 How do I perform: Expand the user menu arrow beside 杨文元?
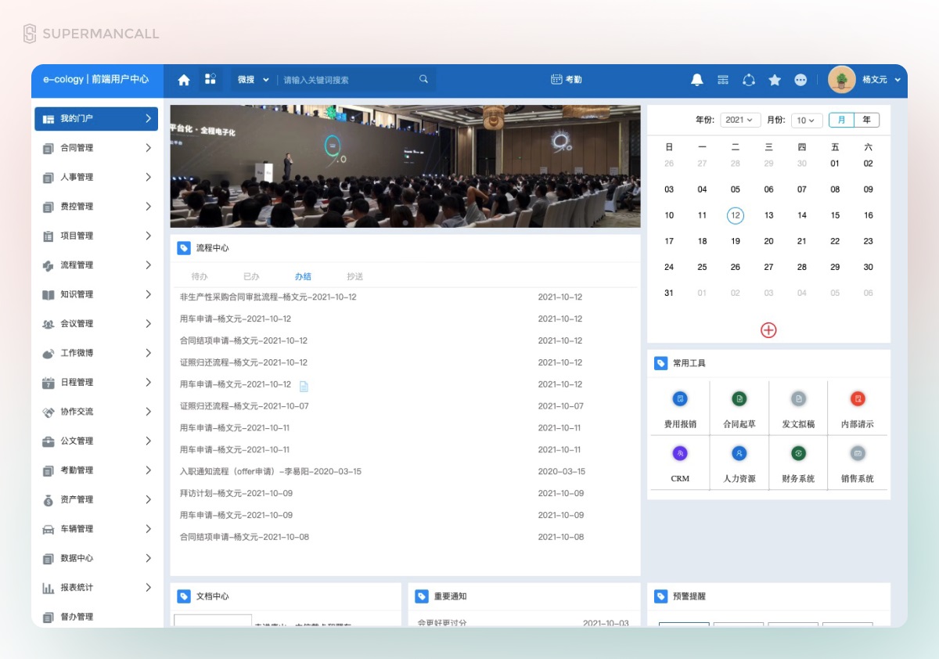898,80
